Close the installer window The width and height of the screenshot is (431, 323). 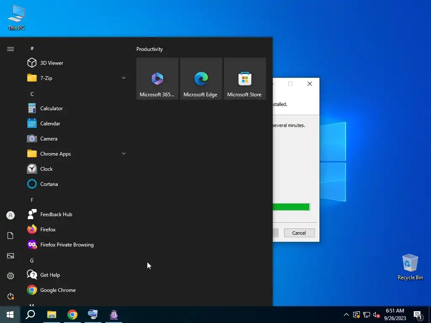click(x=310, y=84)
